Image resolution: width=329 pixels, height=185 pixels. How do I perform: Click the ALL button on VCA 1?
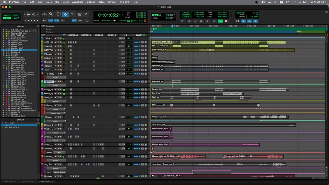click(x=121, y=38)
